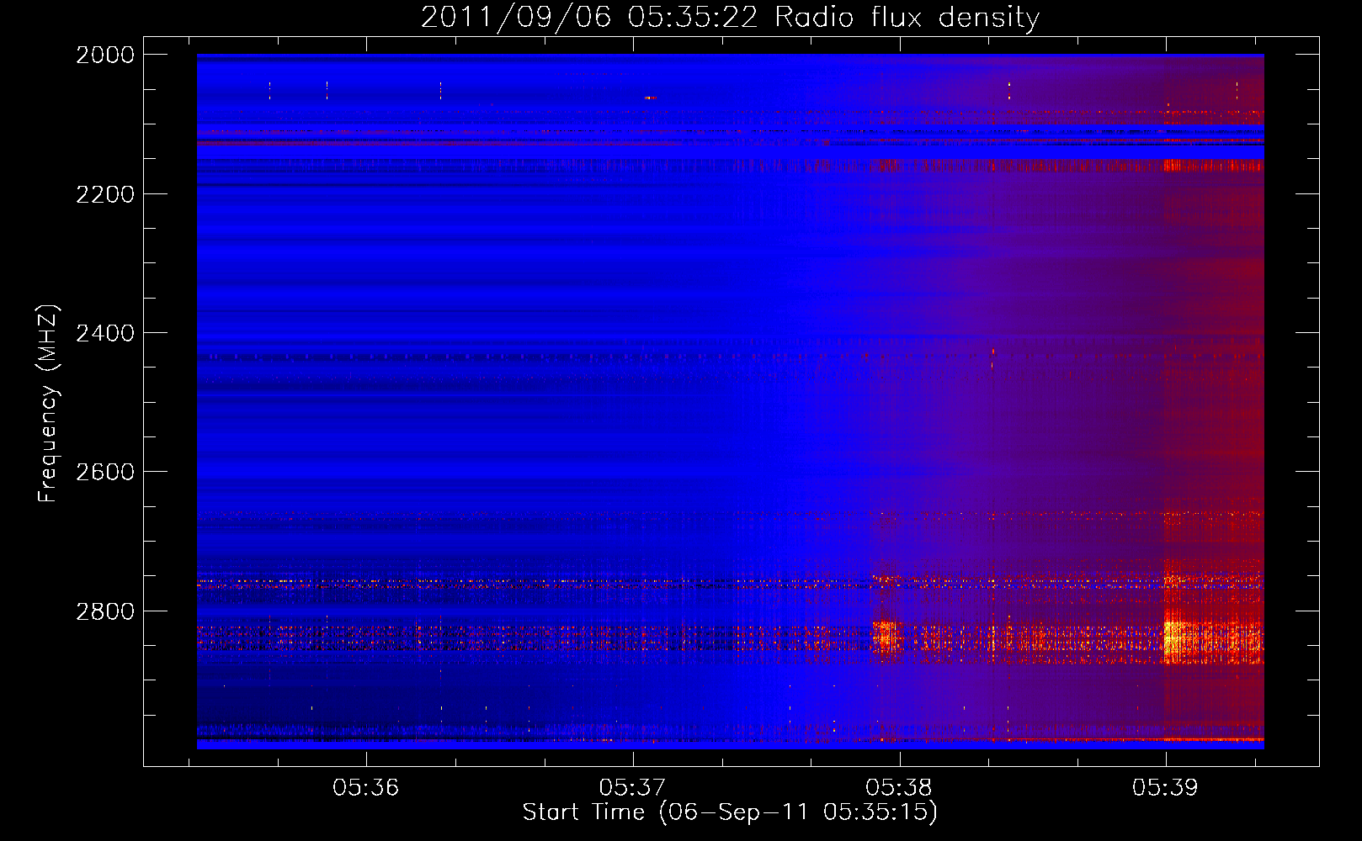Select the 2000 frequency tick label
This screenshot has height=841, width=1362.
click(x=105, y=55)
